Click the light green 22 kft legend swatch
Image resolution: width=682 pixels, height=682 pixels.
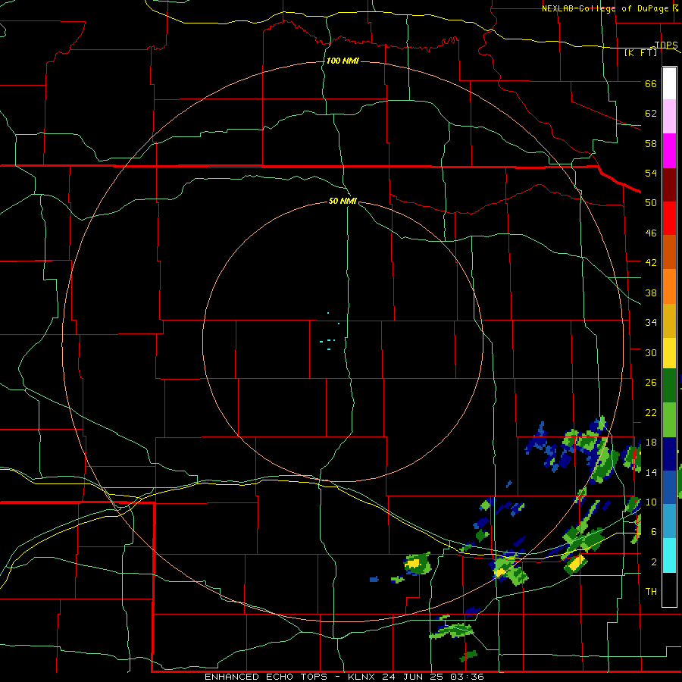tap(669, 420)
